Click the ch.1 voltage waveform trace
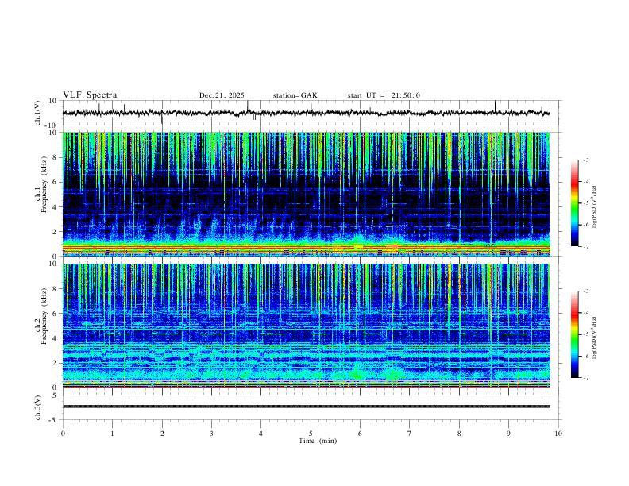This screenshot has width=629, height=486. (x=306, y=113)
